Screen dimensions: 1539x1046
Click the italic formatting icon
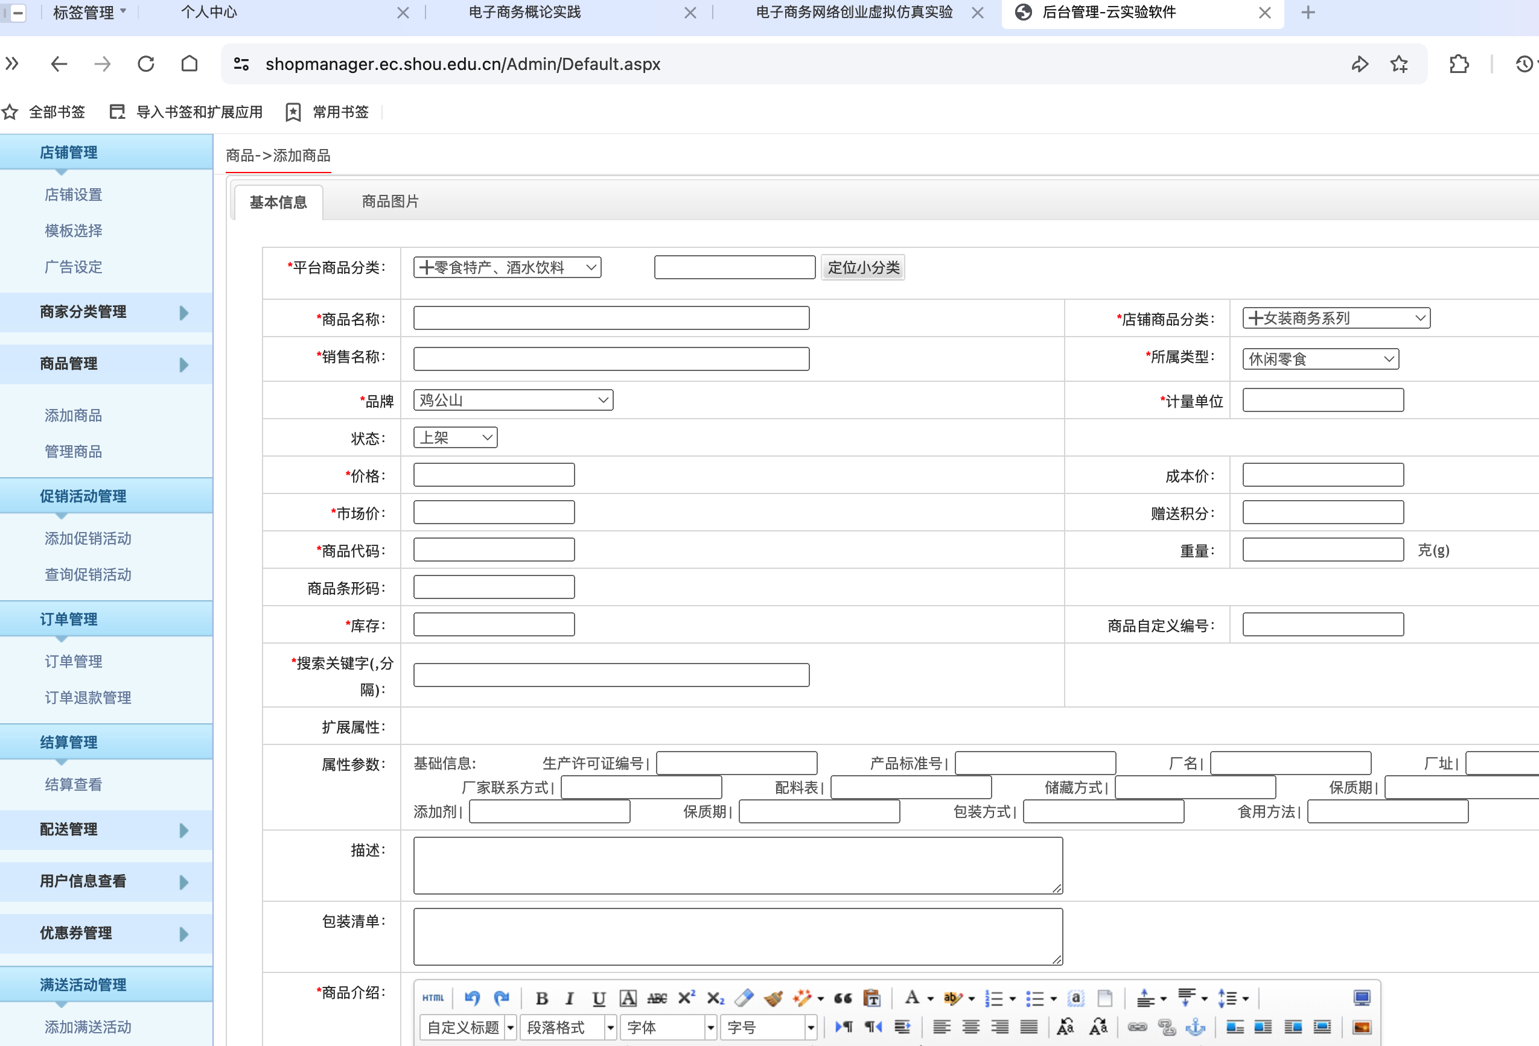tap(570, 998)
